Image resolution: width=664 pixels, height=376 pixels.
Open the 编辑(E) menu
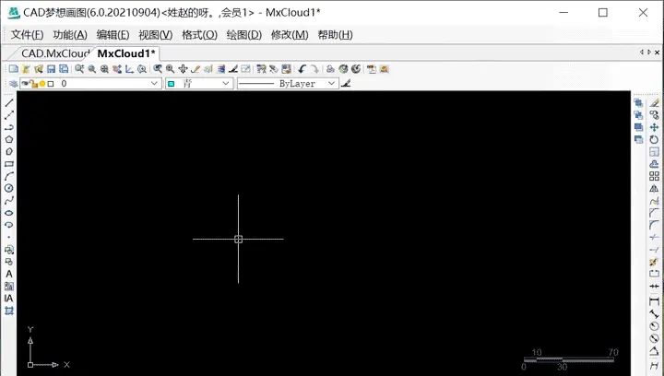click(113, 35)
